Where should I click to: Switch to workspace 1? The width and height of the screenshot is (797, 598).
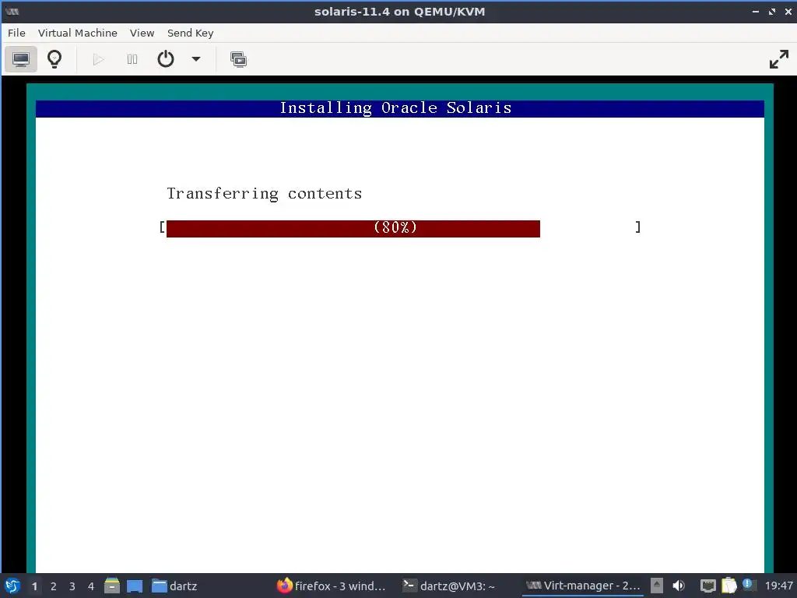tap(34, 586)
